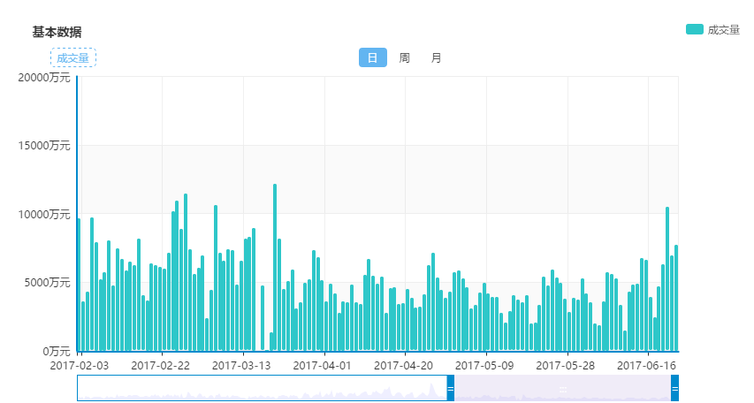Image resolution: width=754 pixels, height=403 pixels.
Task: Click the 5000万元 y-axis label
Action: coord(48,283)
